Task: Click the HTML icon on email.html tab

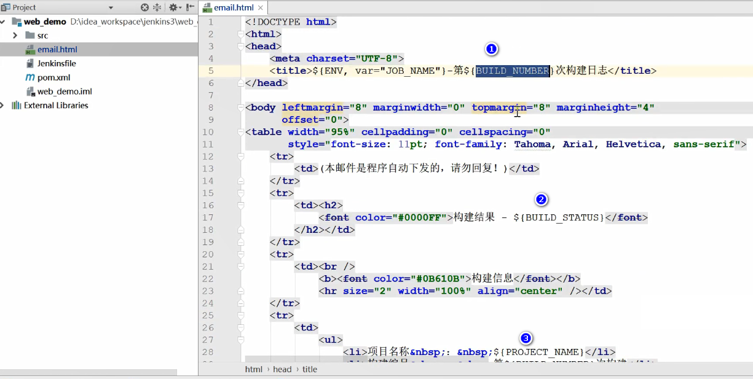Action: tap(207, 8)
